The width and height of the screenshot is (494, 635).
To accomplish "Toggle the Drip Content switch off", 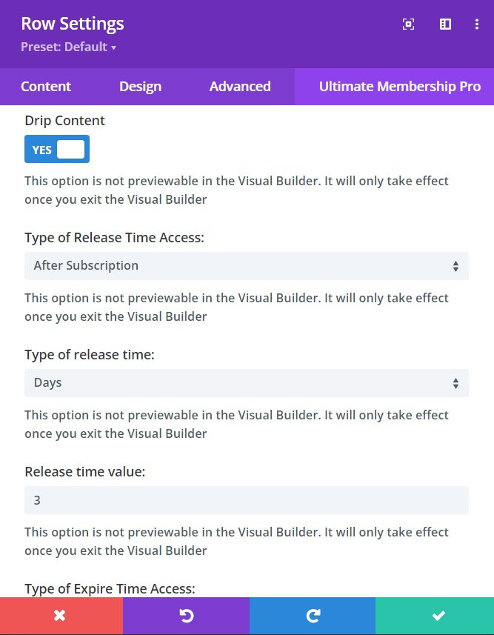I will click(57, 150).
